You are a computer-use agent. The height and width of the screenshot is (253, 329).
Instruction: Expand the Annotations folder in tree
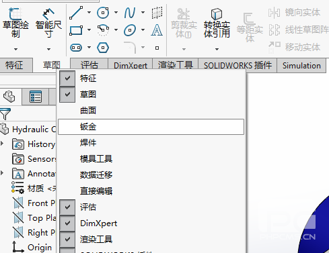click(x=2, y=173)
